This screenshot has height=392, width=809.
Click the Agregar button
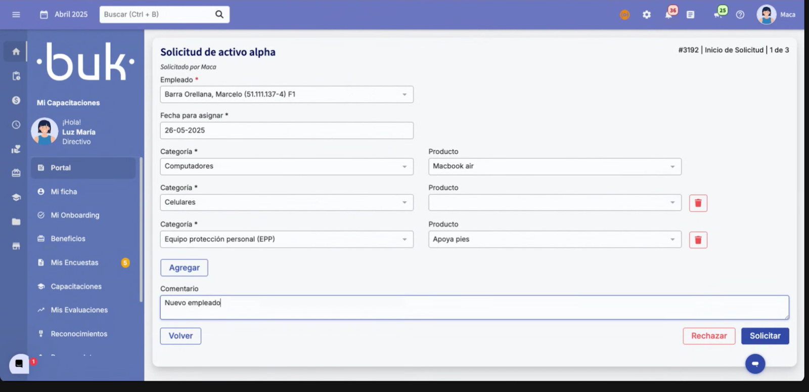click(x=184, y=268)
